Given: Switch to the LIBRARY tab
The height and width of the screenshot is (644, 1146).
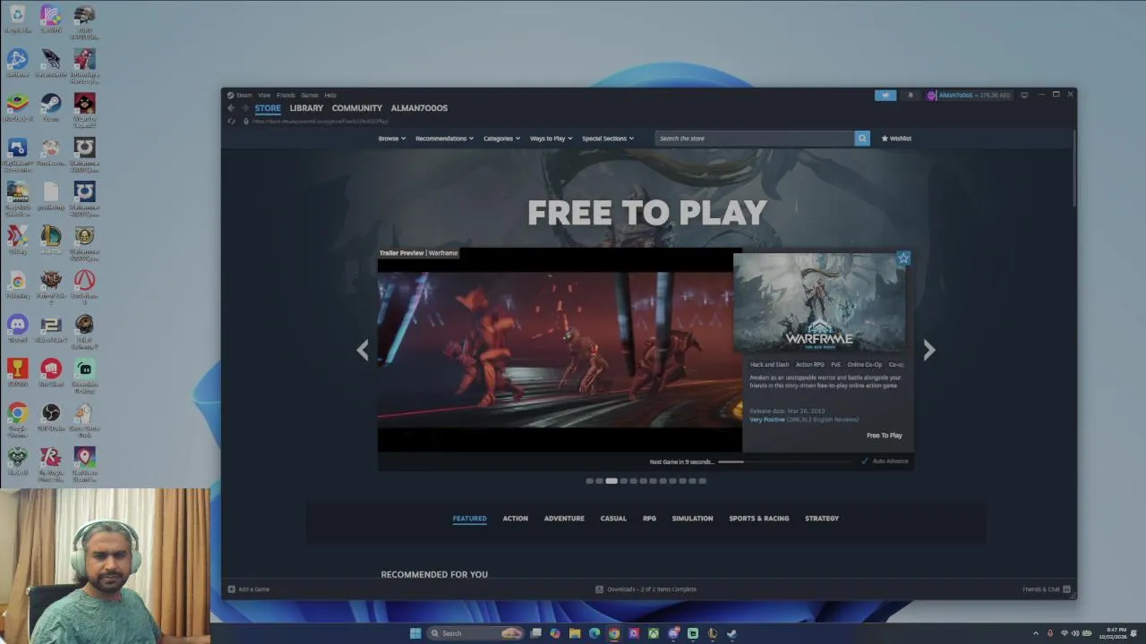Looking at the screenshot, I should (306, 108).
